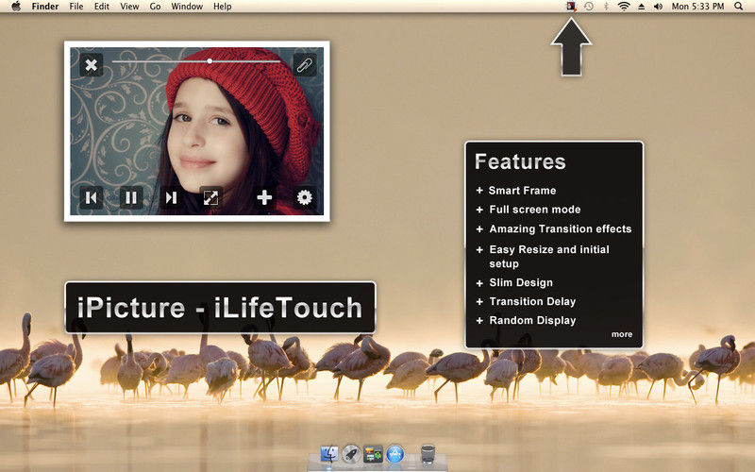Viewport: 755px width, 472px height.
Task: Open the Edit menu
Action: (x=102, y=7)
